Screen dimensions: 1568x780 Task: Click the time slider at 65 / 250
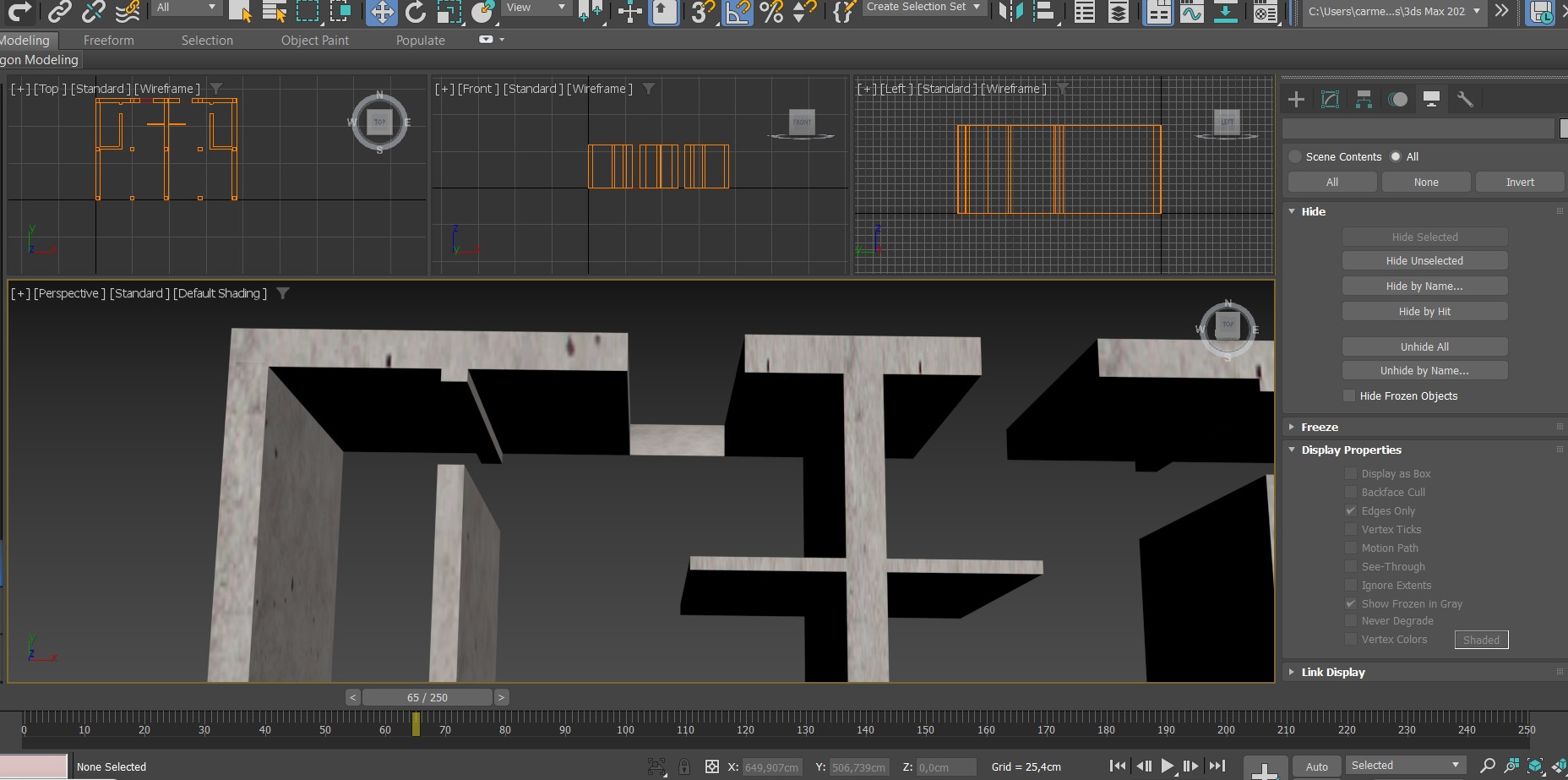click(427, 697)
